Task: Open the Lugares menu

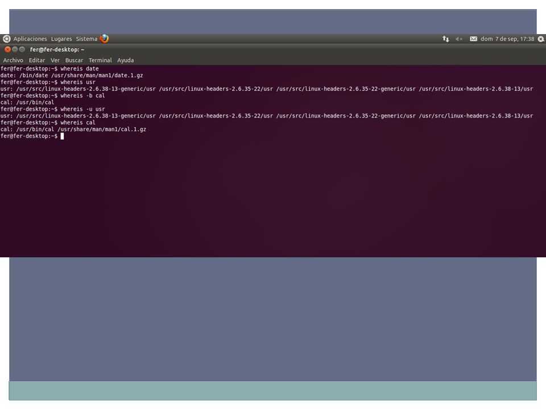Action: pyautogui.click(x=61, y=39)
